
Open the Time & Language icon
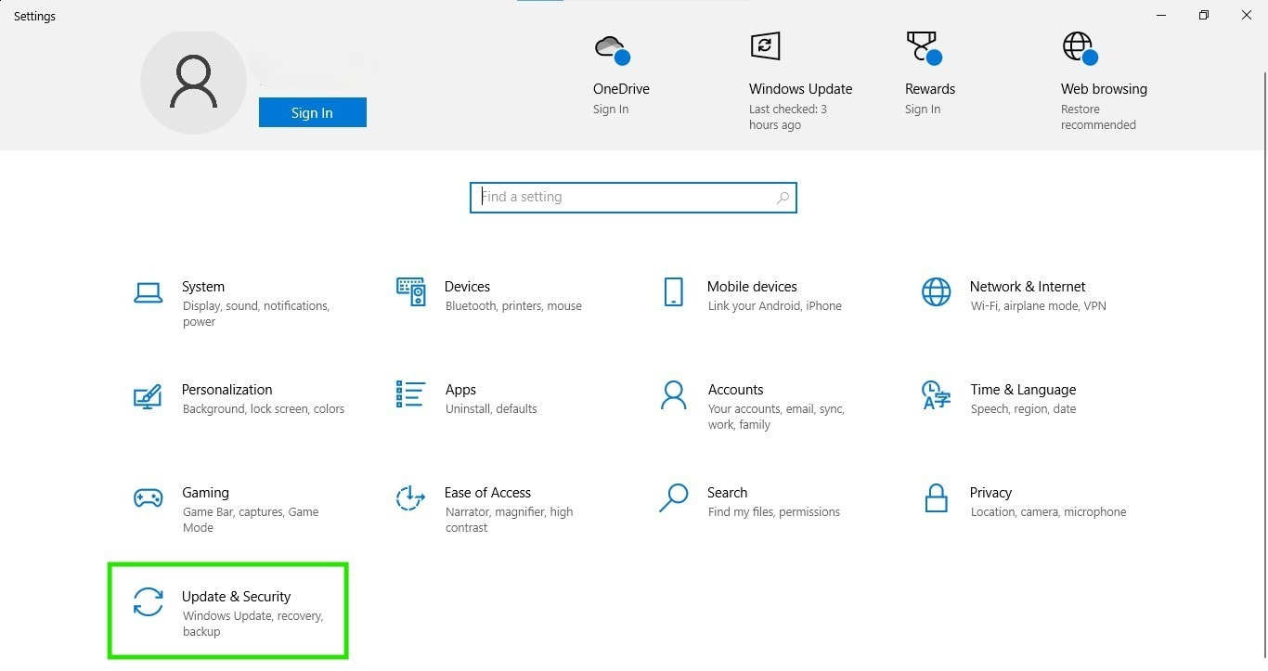[936, 394]
